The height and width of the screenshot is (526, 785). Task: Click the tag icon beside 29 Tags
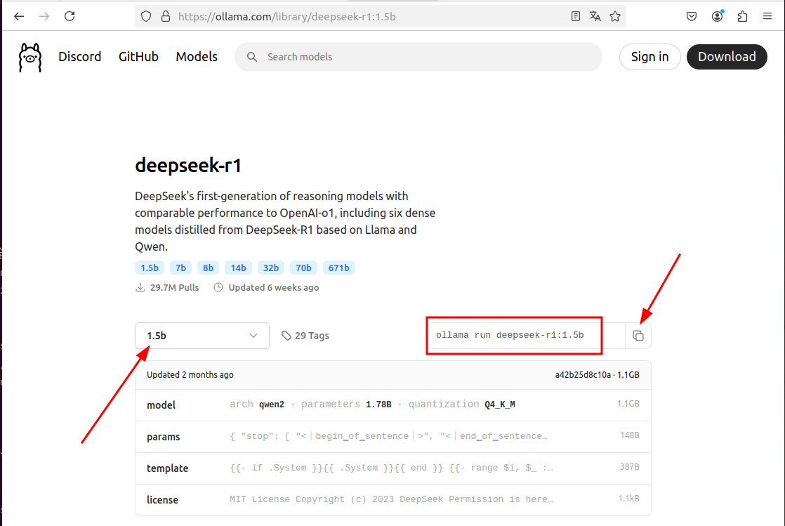(x=286, y=336)
